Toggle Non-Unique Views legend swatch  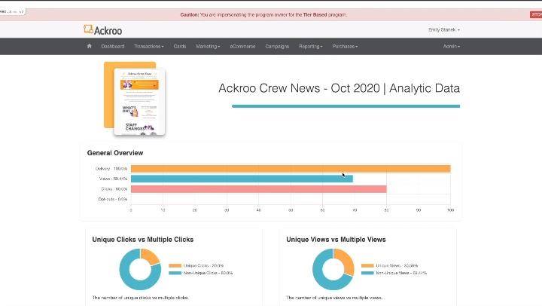coord(367,273)
